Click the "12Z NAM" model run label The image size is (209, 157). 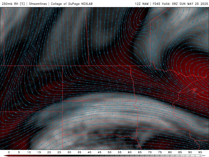pos(142,4)
